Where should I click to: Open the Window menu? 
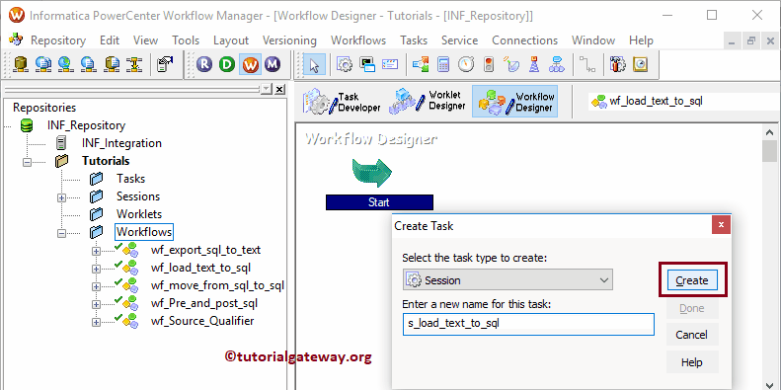coord(593,40)
